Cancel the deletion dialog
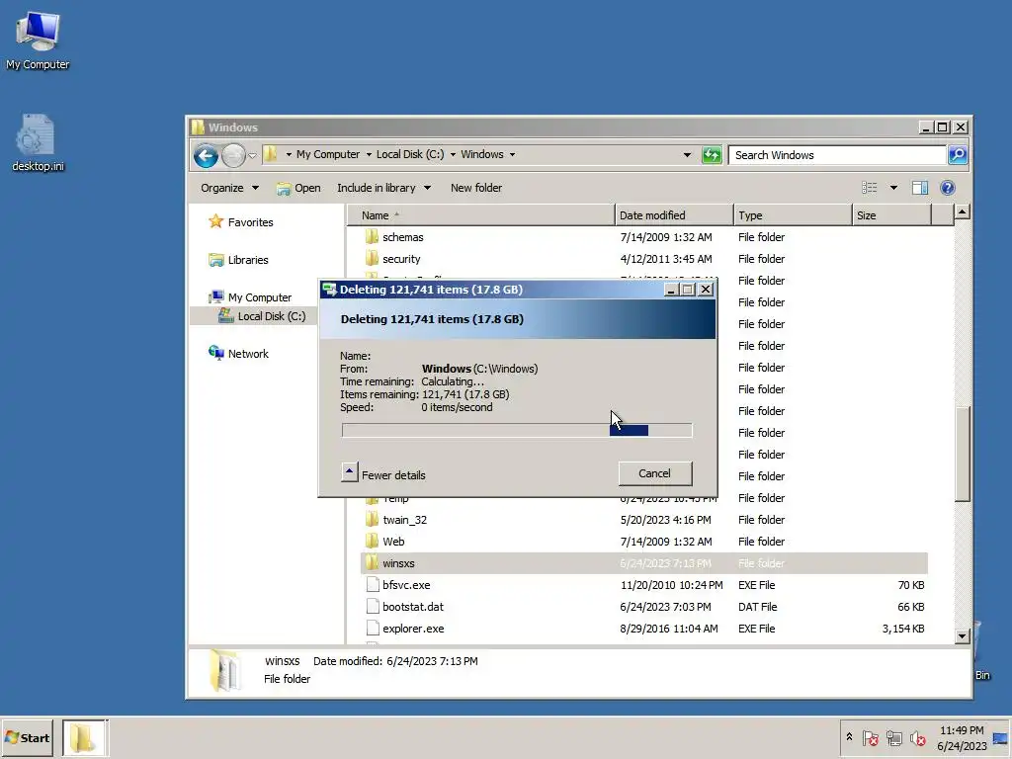The height and width of the screenshot is (759, 1012). (655, 473)
